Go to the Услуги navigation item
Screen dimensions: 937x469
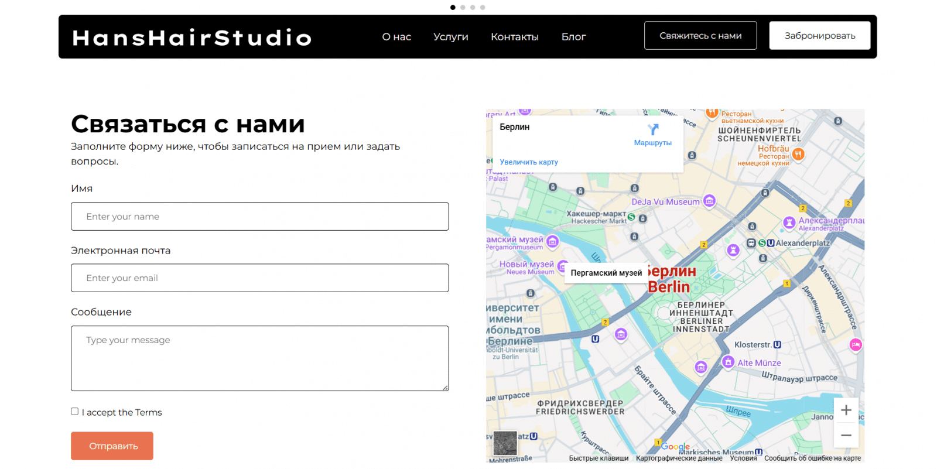coord(450,37)
